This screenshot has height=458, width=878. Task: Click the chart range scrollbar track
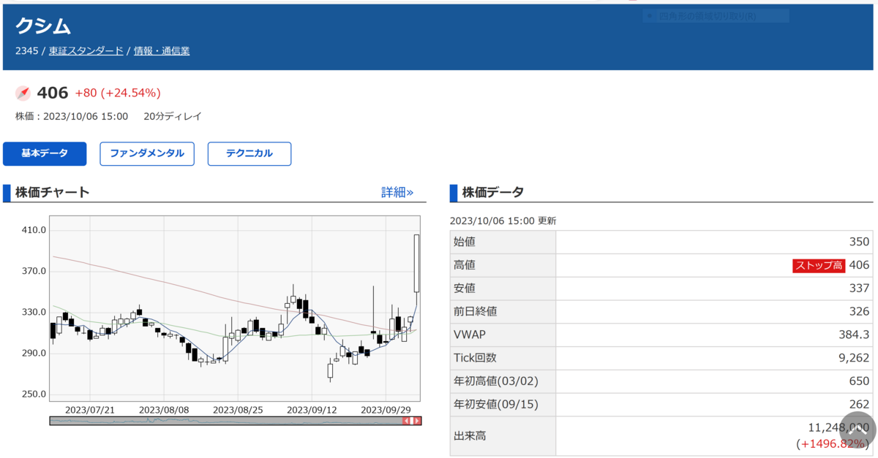(x=225, y=421)
